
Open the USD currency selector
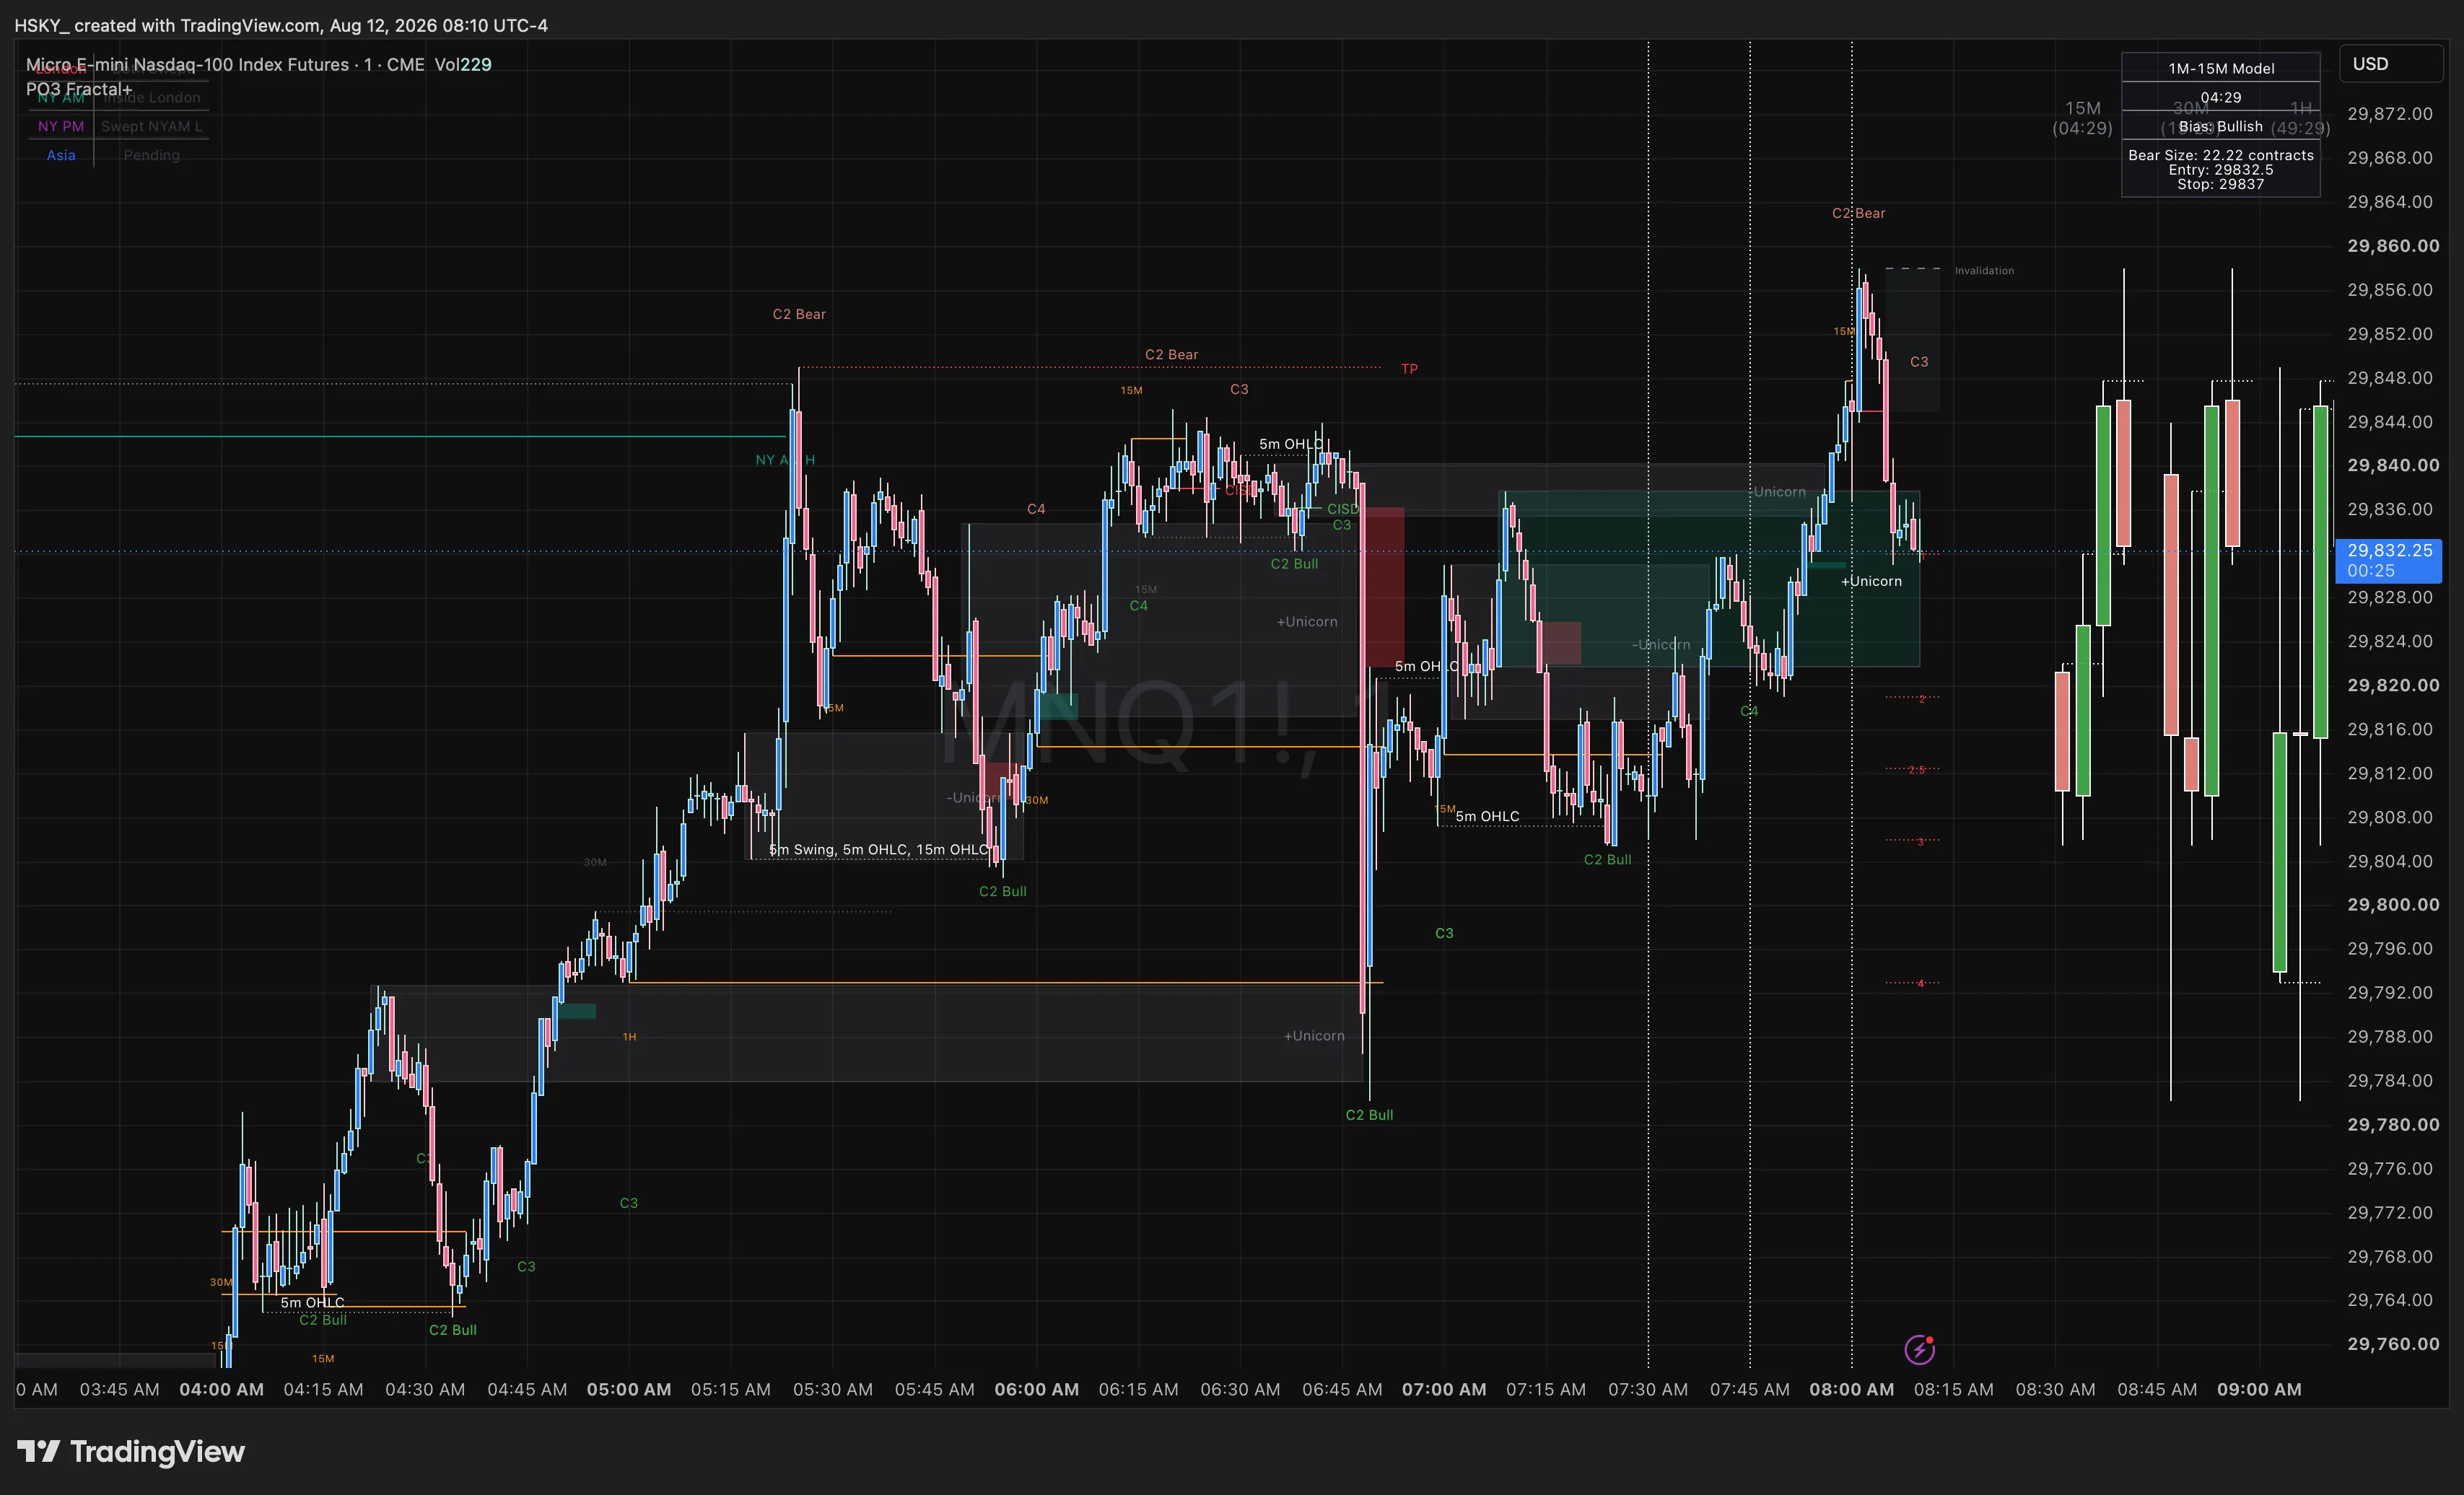(2391, 63)
